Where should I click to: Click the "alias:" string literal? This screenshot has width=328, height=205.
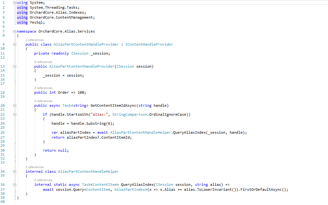point(99,114)
